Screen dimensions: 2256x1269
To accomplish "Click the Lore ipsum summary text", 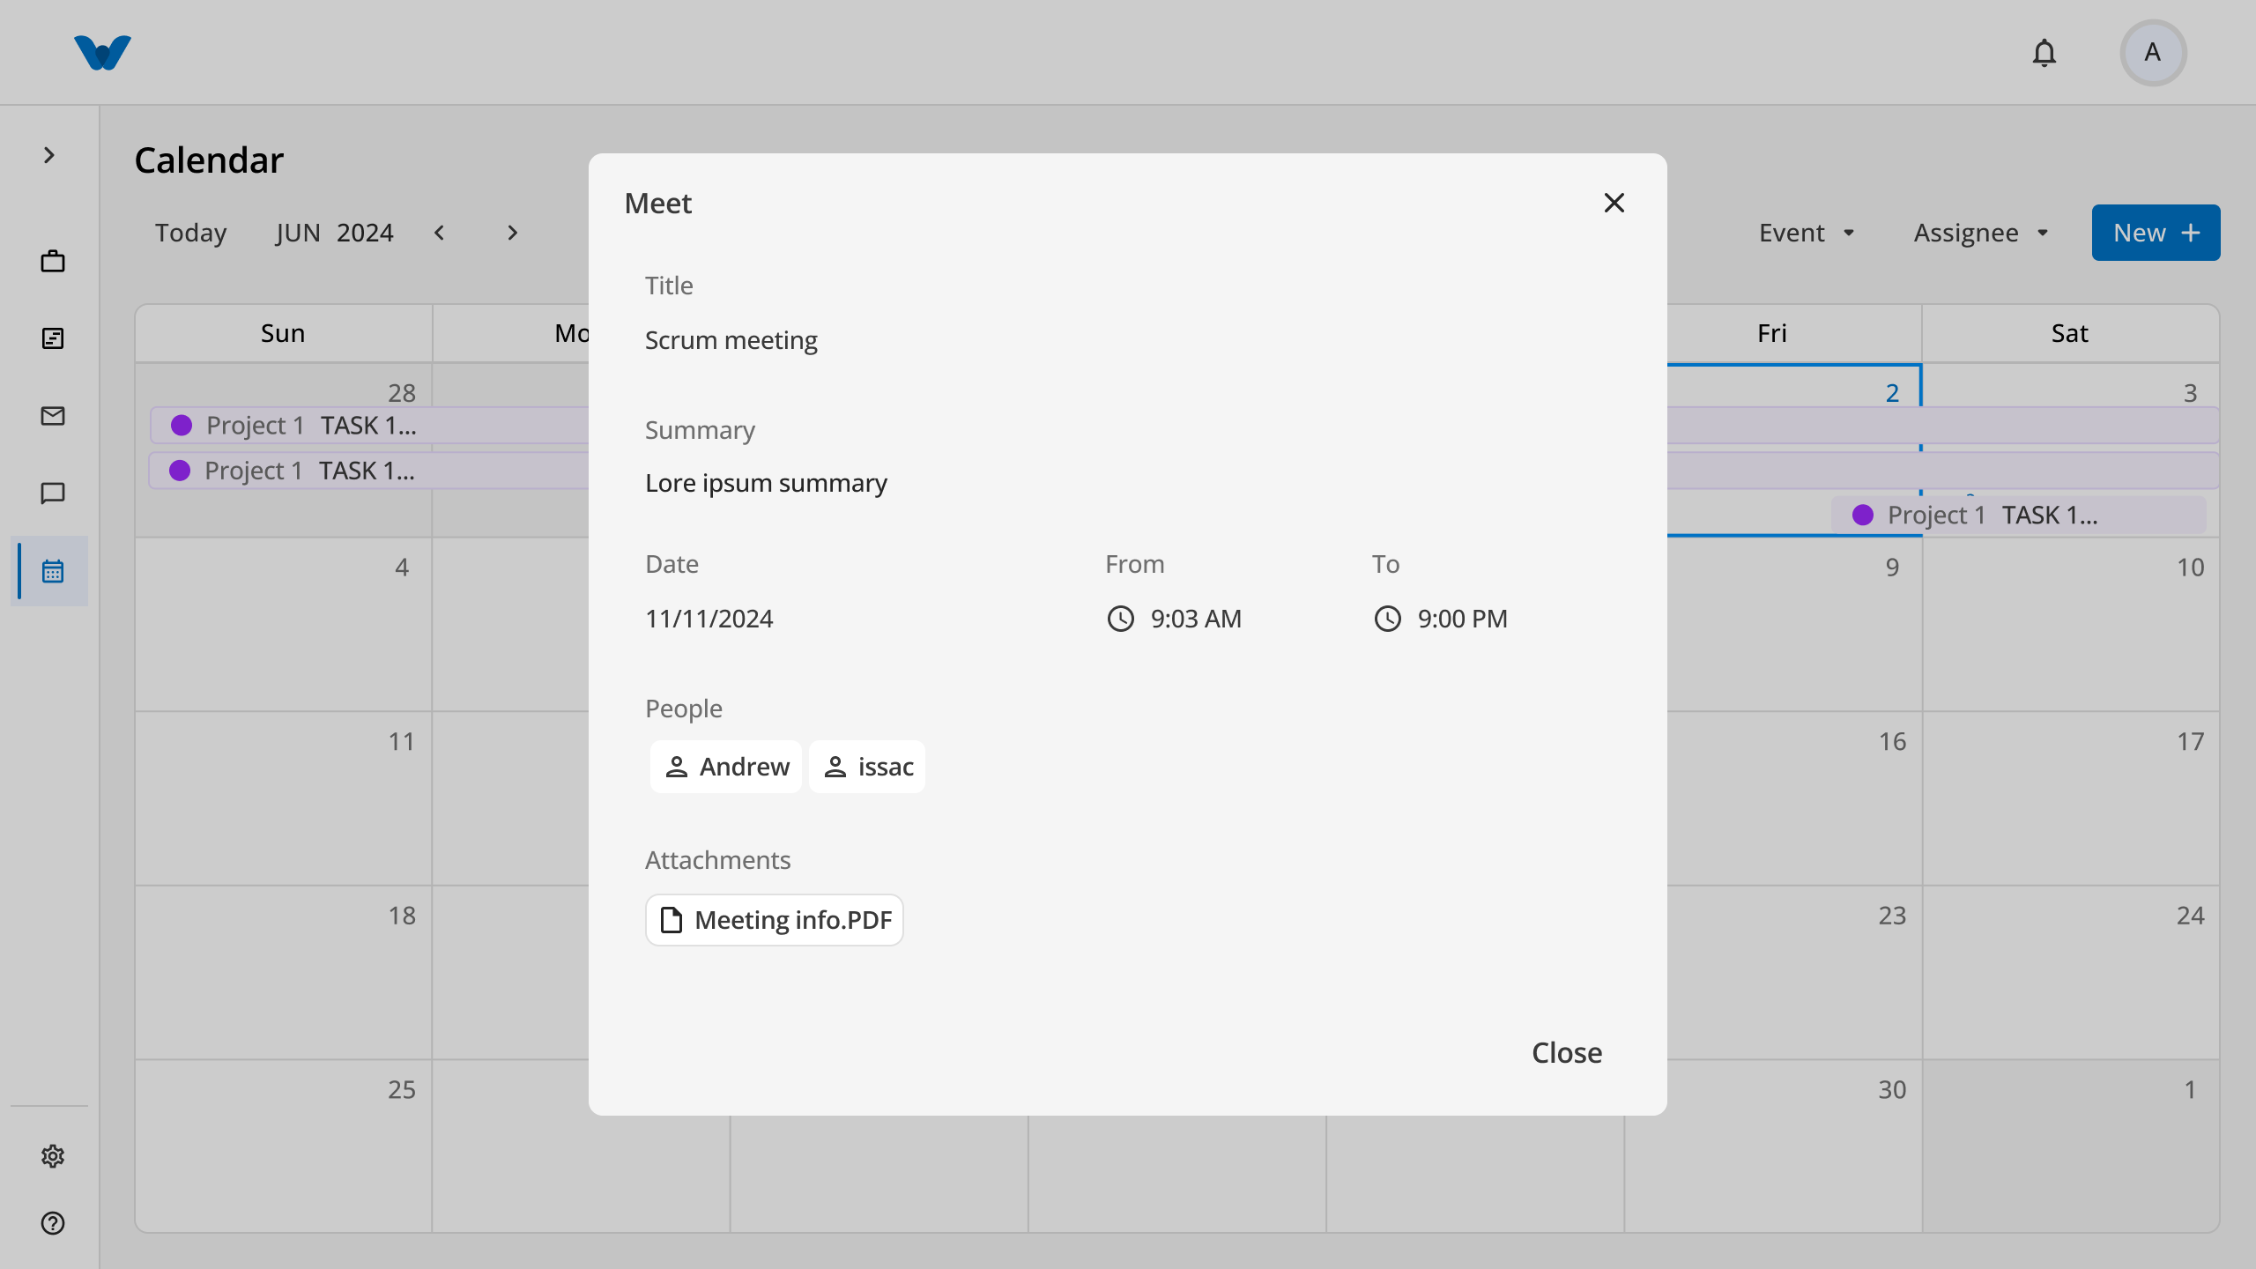I will (766, 483).
